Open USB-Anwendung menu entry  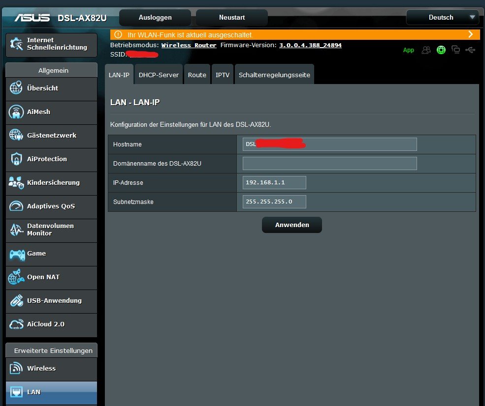coord(51,301)
